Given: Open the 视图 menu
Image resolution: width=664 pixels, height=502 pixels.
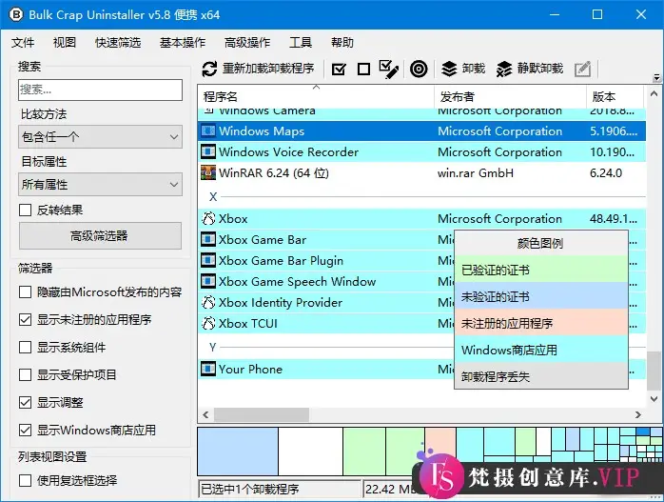Looking at the screenshot, I should tap(65, 43).
